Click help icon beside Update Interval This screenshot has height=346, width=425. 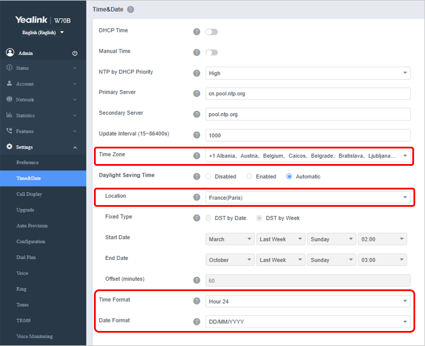click(x=197, y=135)
